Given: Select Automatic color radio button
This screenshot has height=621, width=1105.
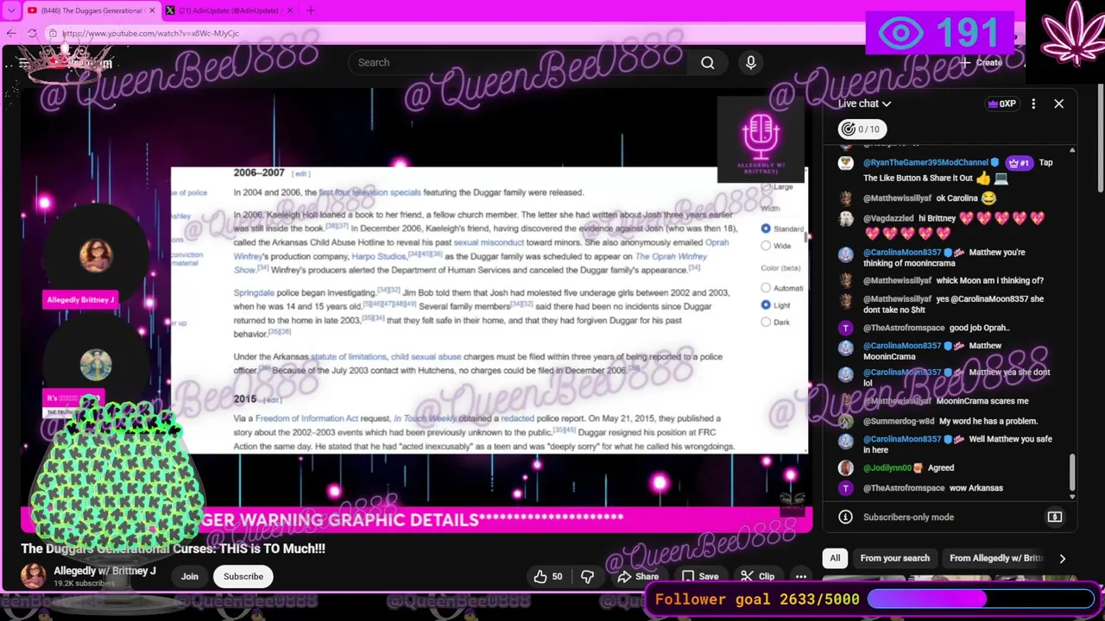Looking at the screenshot, I should click(766, 288).
